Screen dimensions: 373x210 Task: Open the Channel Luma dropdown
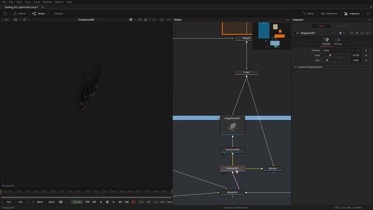tap(341, 51)
